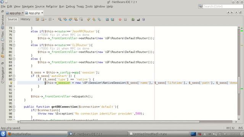Start macro recording with red circle icon
The image size is (244, 137).
(120, 19)
